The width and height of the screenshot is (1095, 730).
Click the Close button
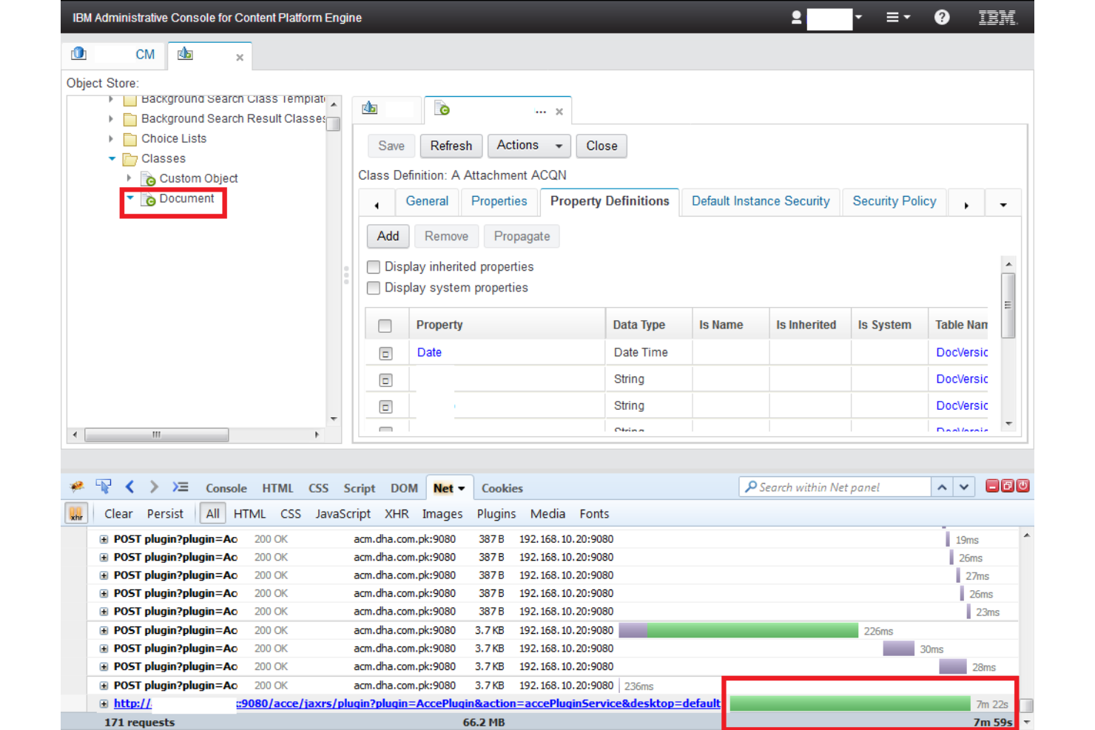pyautogui.click(x=602, y=146)
